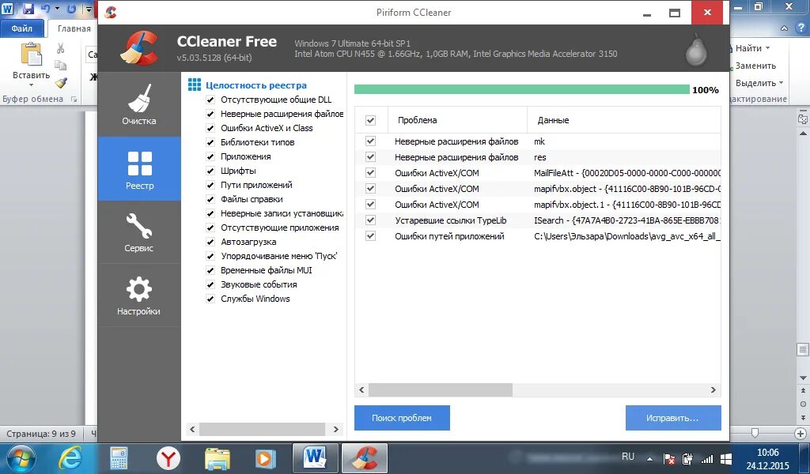The height and width of the screenshot is (474, 810).
Task: Show hidden tray icons arrow
Action: [650, 458]
